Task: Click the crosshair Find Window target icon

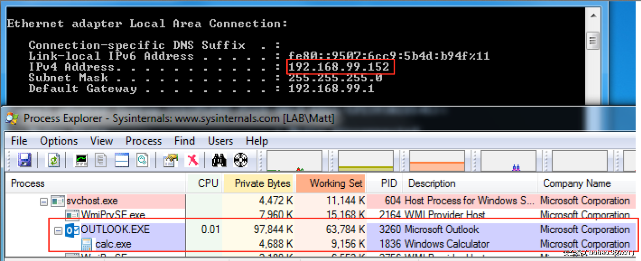Action: tap(241, 160)
